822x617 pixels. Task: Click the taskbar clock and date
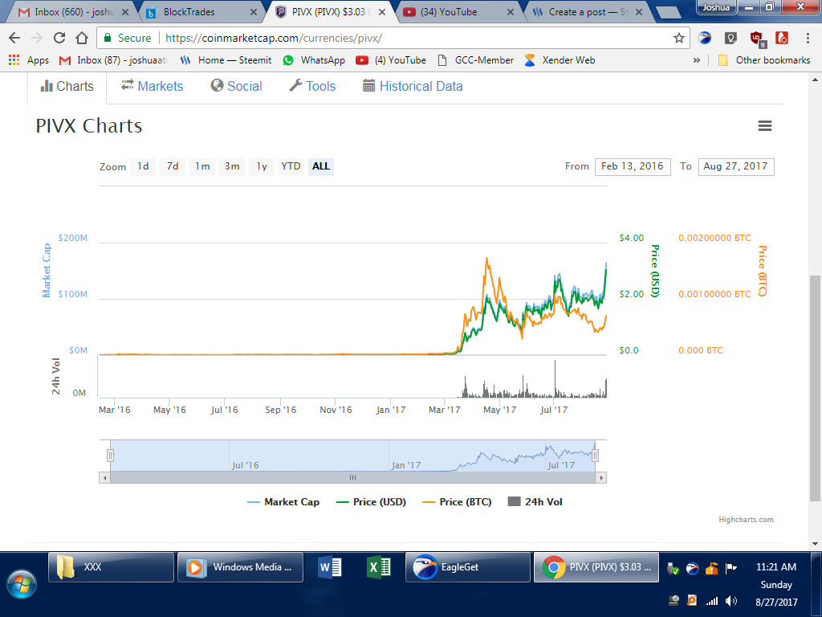click(x=776, y=584)
